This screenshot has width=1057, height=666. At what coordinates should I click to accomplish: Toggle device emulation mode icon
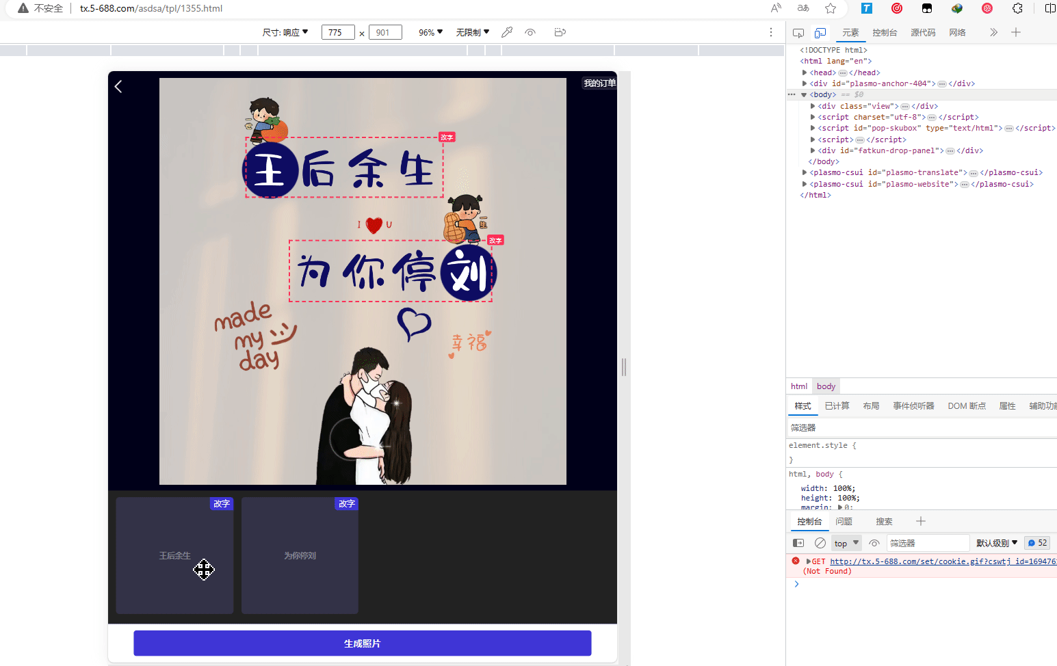pyautogui.click(x=820, y=33)
